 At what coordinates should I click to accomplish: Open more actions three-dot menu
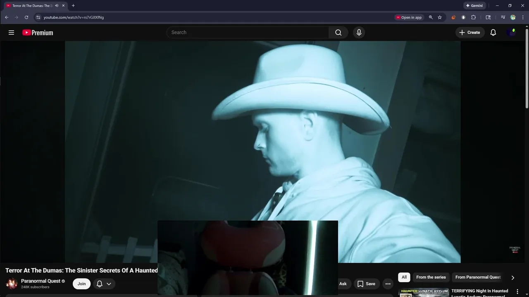(x=388, y=284)
